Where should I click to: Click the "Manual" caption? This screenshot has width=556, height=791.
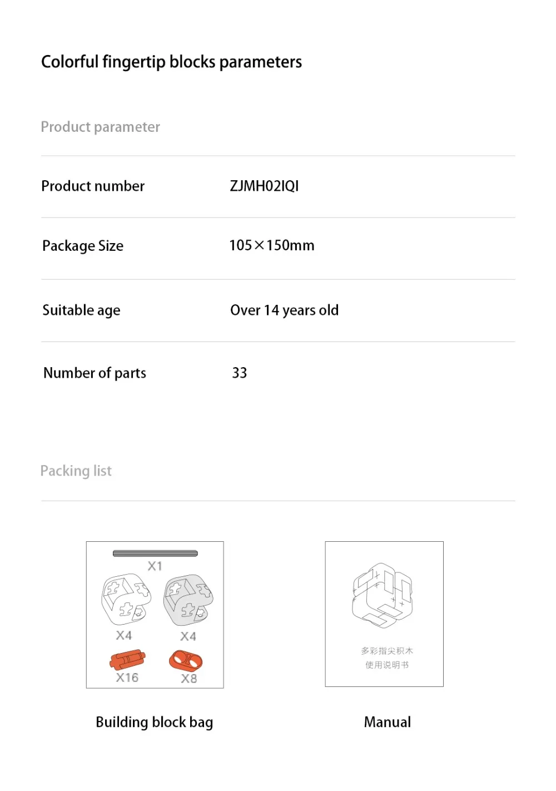(388, 722)
